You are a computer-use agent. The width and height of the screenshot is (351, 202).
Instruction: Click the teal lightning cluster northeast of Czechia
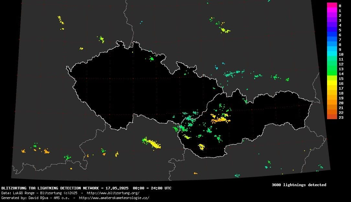point(233,73)
